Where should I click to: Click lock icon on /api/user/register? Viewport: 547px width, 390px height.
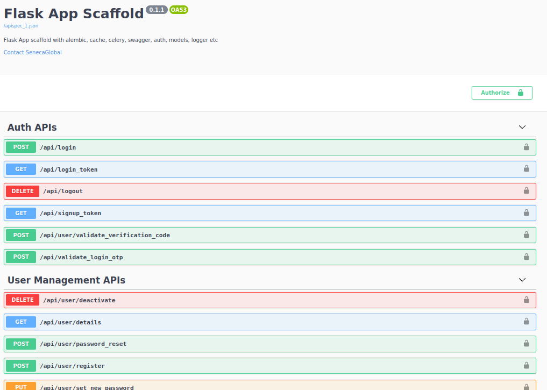coord(526,366)
